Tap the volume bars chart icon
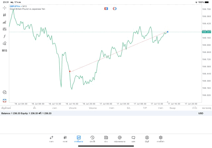The width and height of the screenshot is (212, 148). 5,22
